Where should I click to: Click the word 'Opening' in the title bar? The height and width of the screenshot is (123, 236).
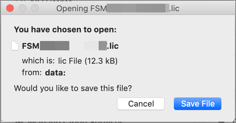(72, 9)
